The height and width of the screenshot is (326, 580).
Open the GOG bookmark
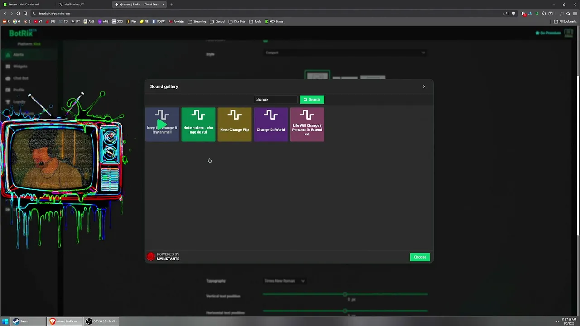(x=117, y=21)
